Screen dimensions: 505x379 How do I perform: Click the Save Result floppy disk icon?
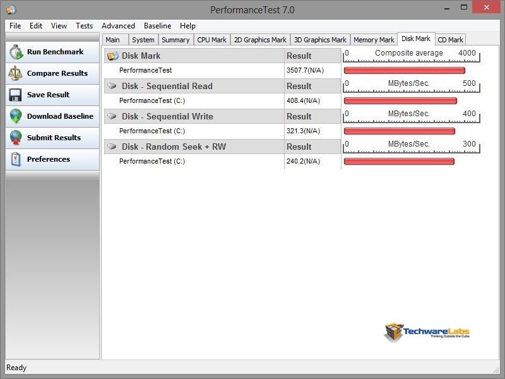coord(15,95)
